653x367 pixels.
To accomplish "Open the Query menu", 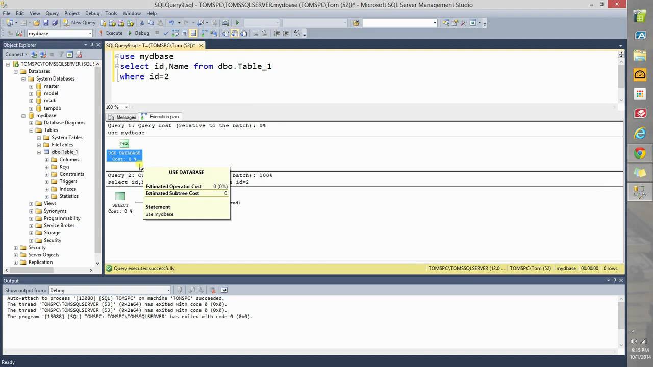I will point(52,13).
